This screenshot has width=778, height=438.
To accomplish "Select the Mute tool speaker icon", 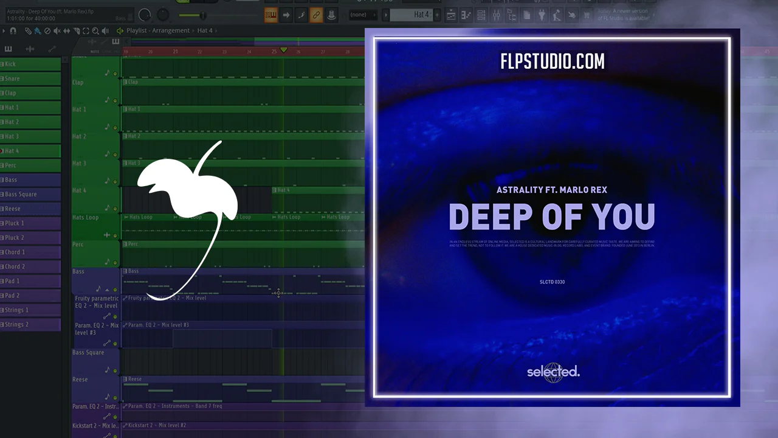I will (x=57, y=30).
